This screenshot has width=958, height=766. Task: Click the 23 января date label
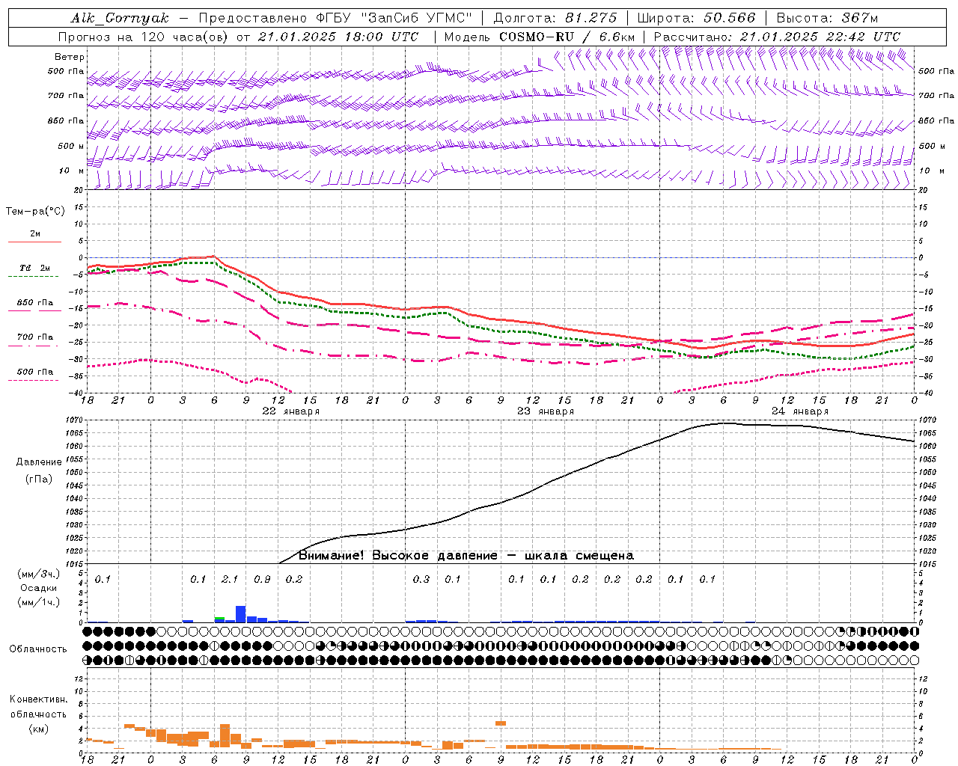coord(546,411)
